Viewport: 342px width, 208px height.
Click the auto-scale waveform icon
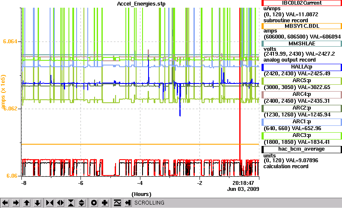point(117,203)
